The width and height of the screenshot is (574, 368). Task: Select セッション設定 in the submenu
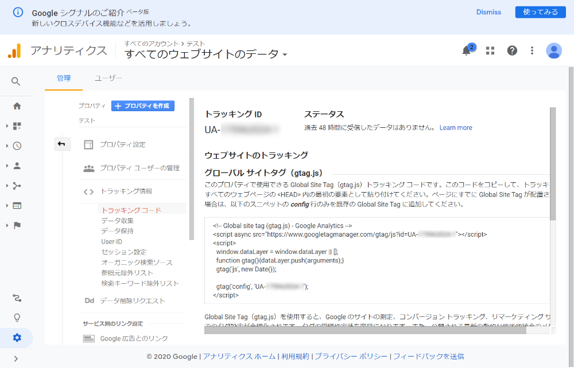(124, 252)
